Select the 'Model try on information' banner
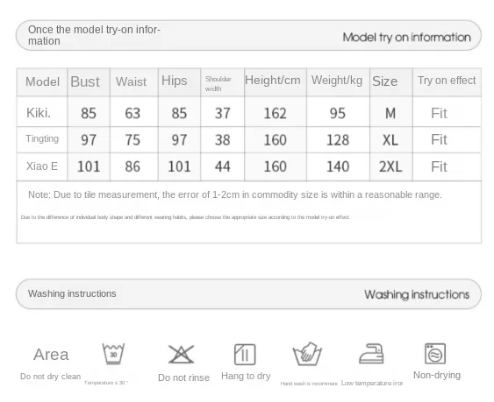Screen dimensions: 494x402 coord(248,35)
